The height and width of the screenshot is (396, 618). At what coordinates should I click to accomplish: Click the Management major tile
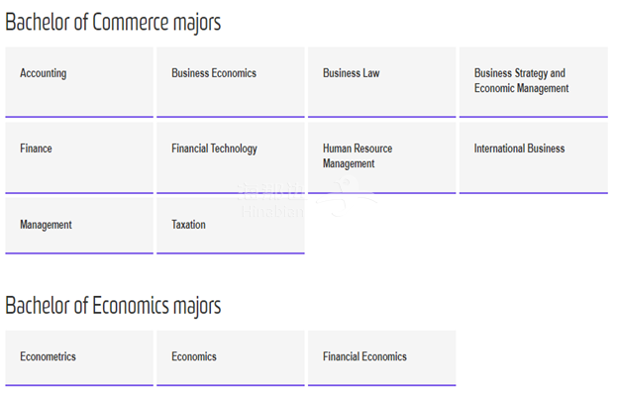pos(79,225)
